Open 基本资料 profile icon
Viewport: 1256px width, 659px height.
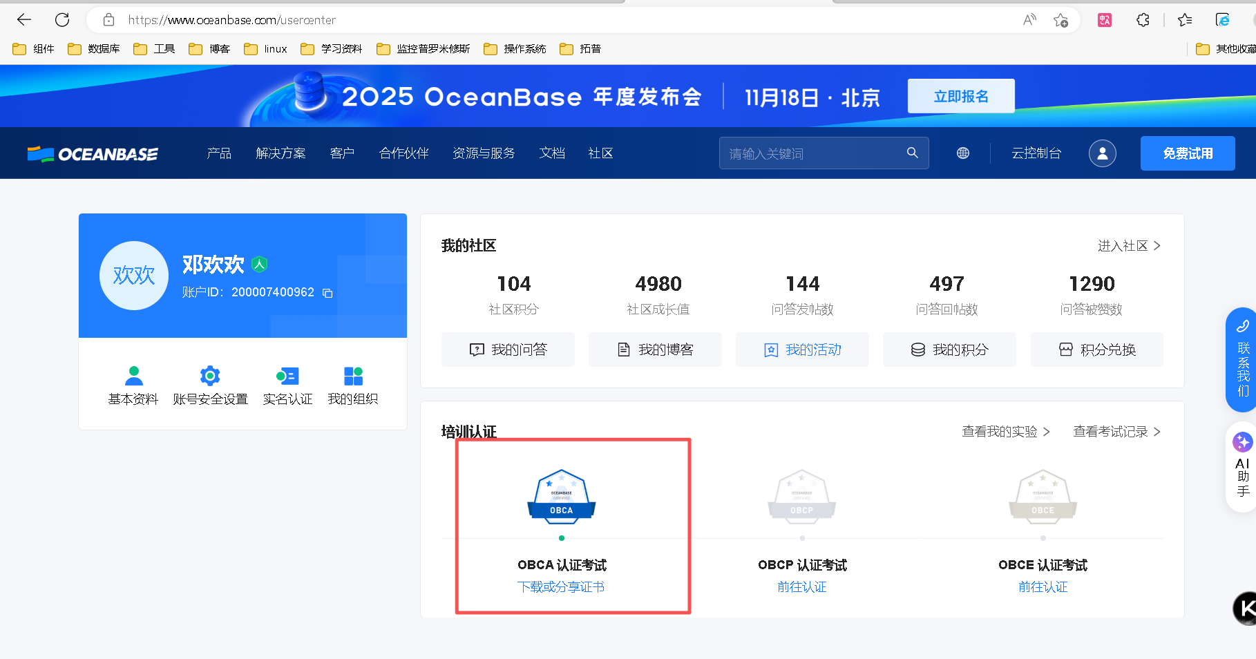(133, 376)
